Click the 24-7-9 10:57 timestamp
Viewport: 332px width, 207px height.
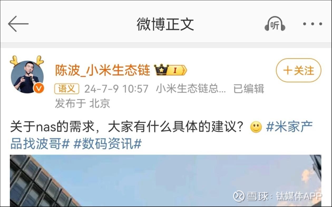(x=116, y=89)
